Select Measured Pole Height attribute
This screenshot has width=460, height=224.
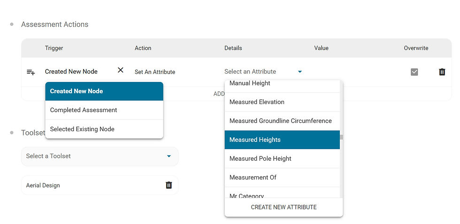[x=282, y=159]
